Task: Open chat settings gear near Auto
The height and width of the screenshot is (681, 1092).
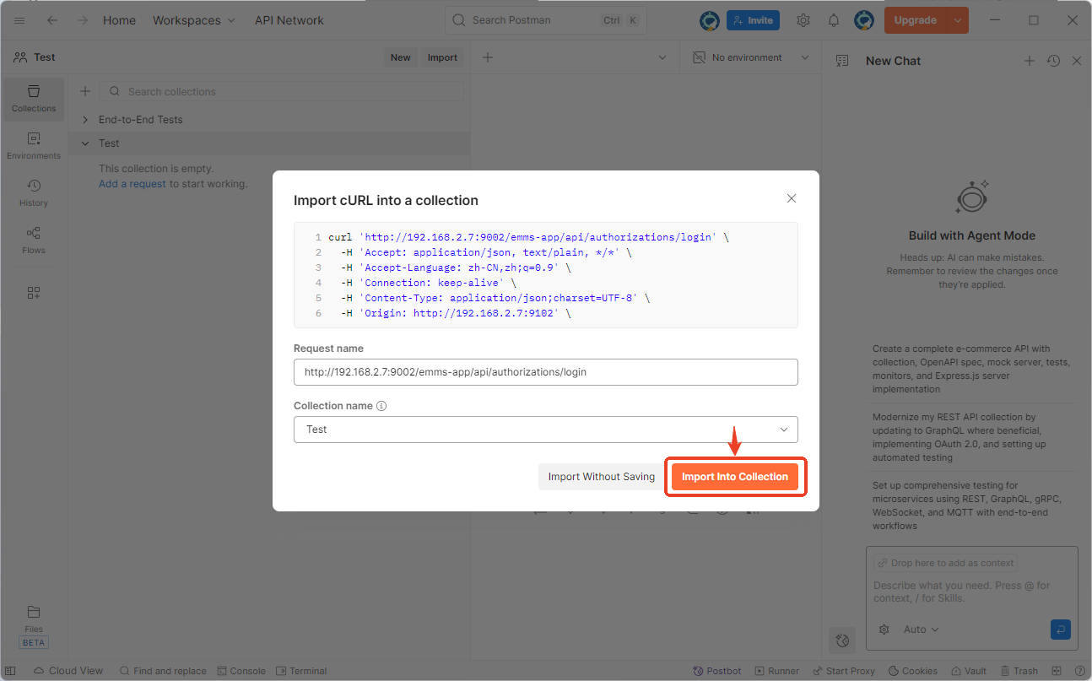Action: 884,630
